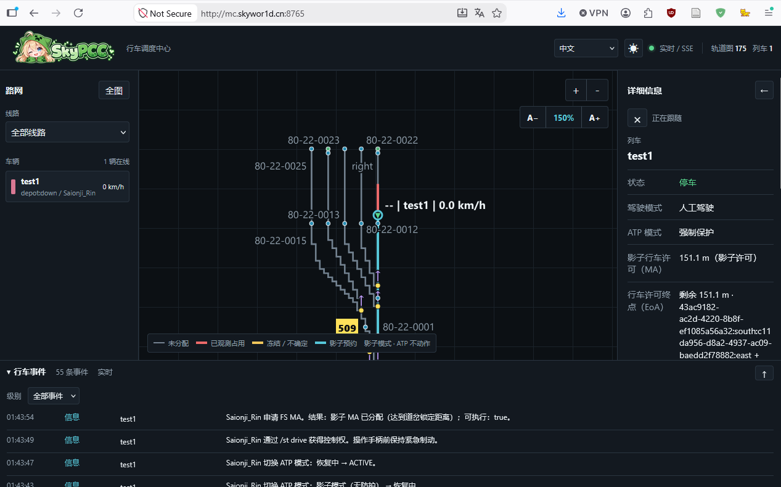Toggle light/dark theme sun button
This screenshot has height=487, width=781.
(x=633, y=48)
